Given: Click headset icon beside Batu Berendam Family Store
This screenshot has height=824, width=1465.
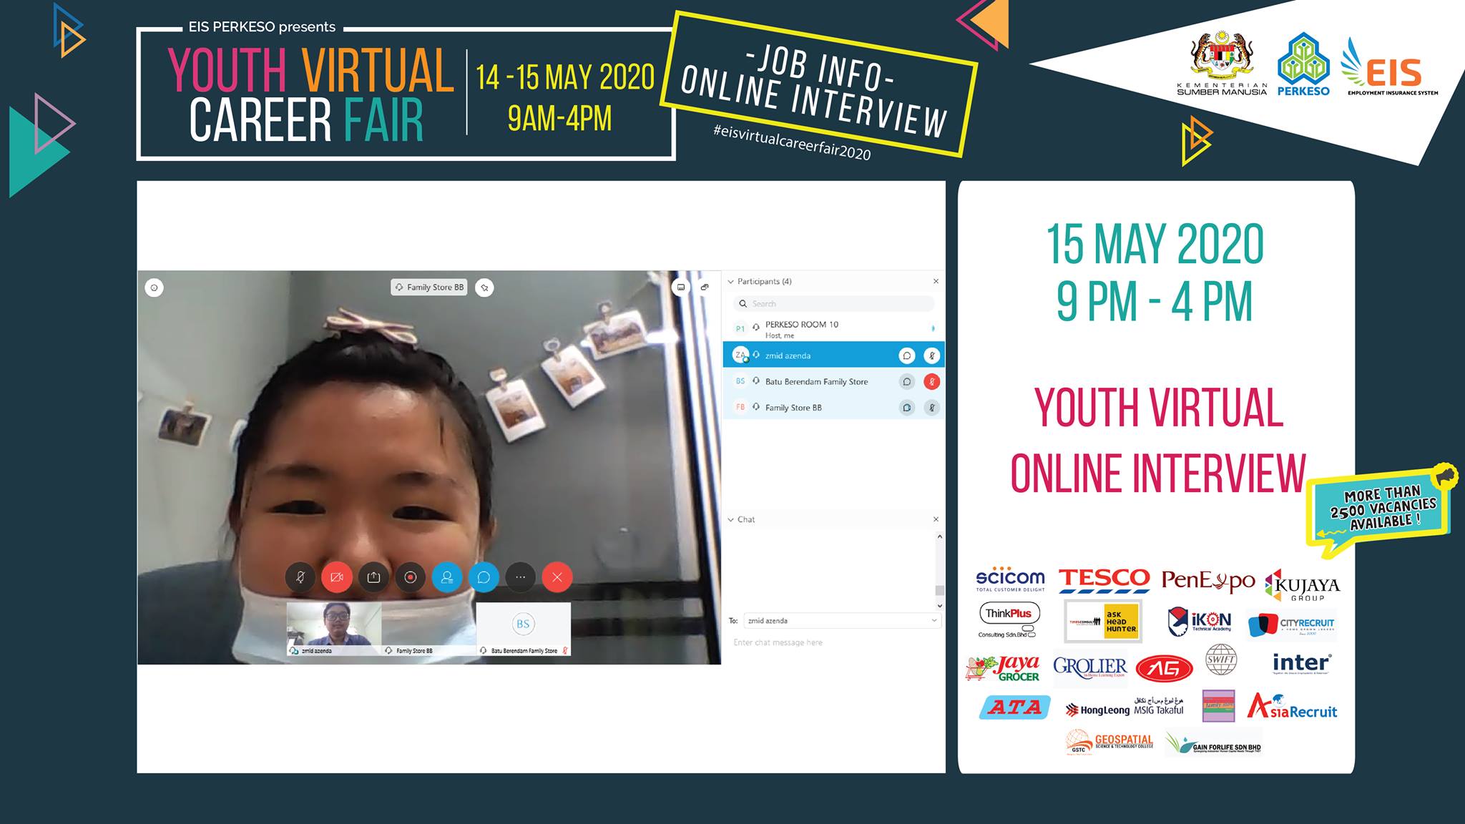Looking at the screenshot, I should [x=756, y=382].
